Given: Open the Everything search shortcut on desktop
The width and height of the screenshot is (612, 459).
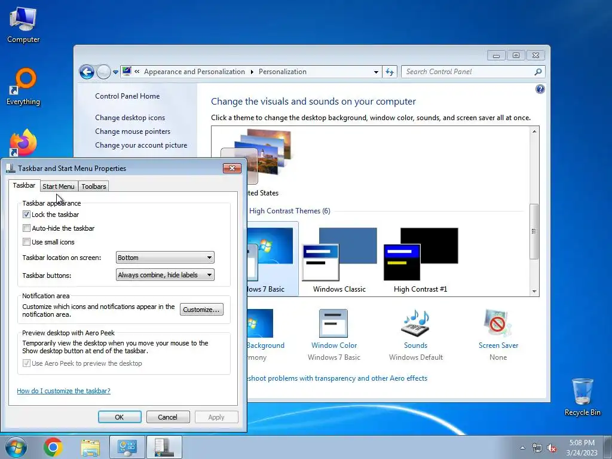Looking at the screenshot, I should [x=23, y=87].
